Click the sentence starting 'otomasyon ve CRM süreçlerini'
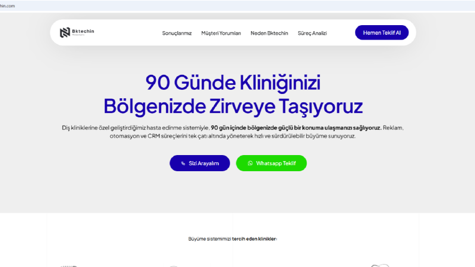The height and width of the screenshot is (267, 475). tap(232, 136)
